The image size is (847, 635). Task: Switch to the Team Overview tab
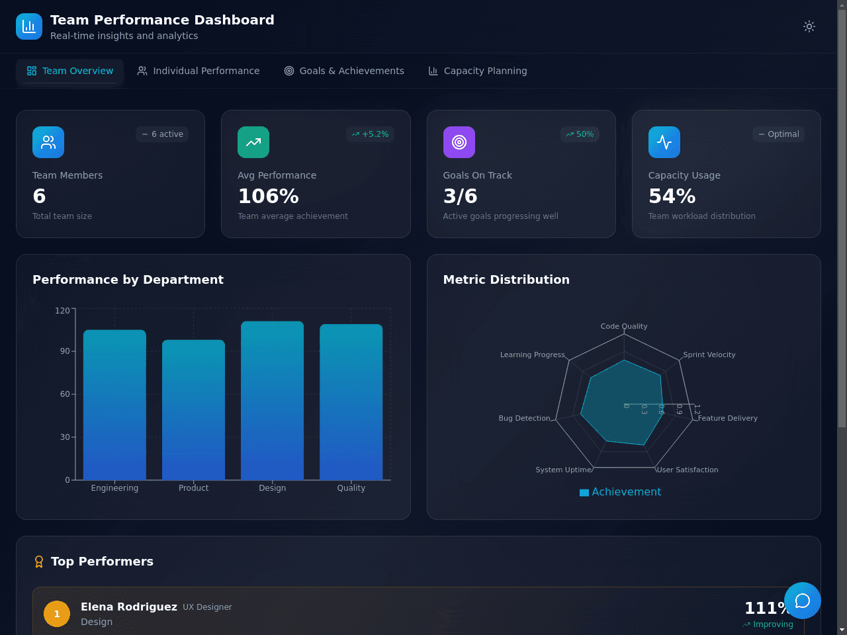(x=69, y=71)
